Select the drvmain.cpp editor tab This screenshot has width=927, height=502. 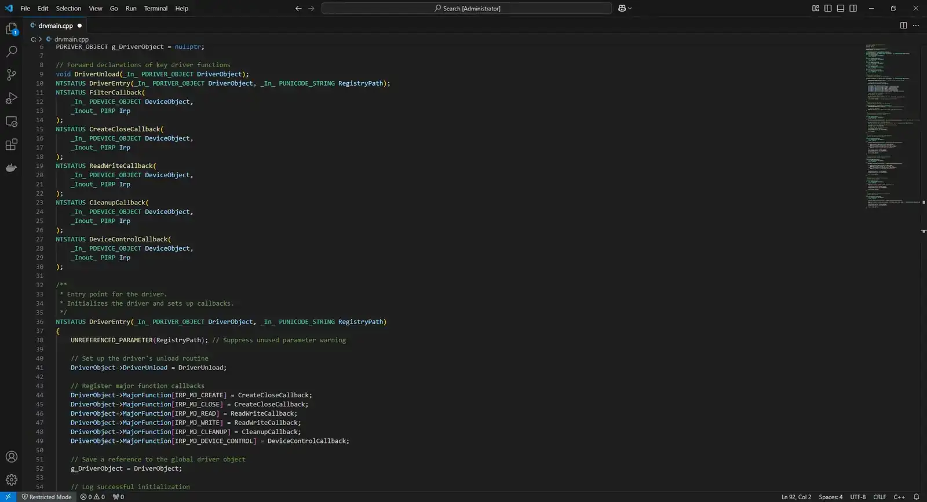click(x=55, y=25)
